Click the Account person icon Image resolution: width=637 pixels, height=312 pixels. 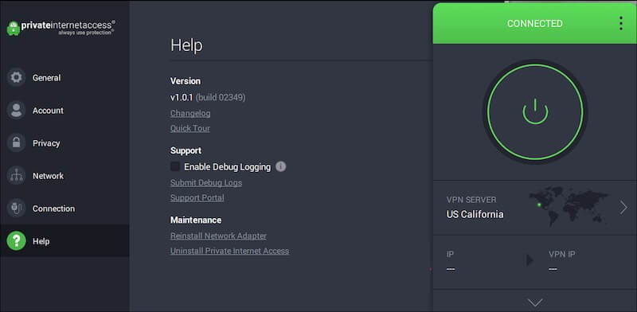click(x=16, y=110)
